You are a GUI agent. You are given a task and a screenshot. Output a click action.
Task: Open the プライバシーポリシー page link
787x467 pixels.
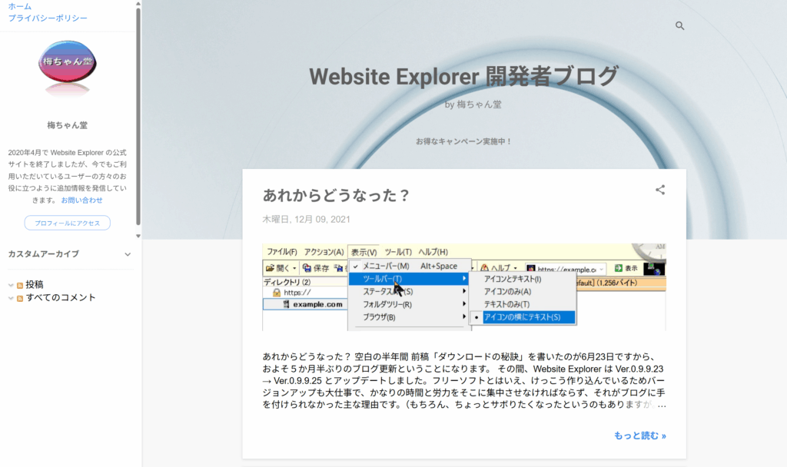(48, 18)
